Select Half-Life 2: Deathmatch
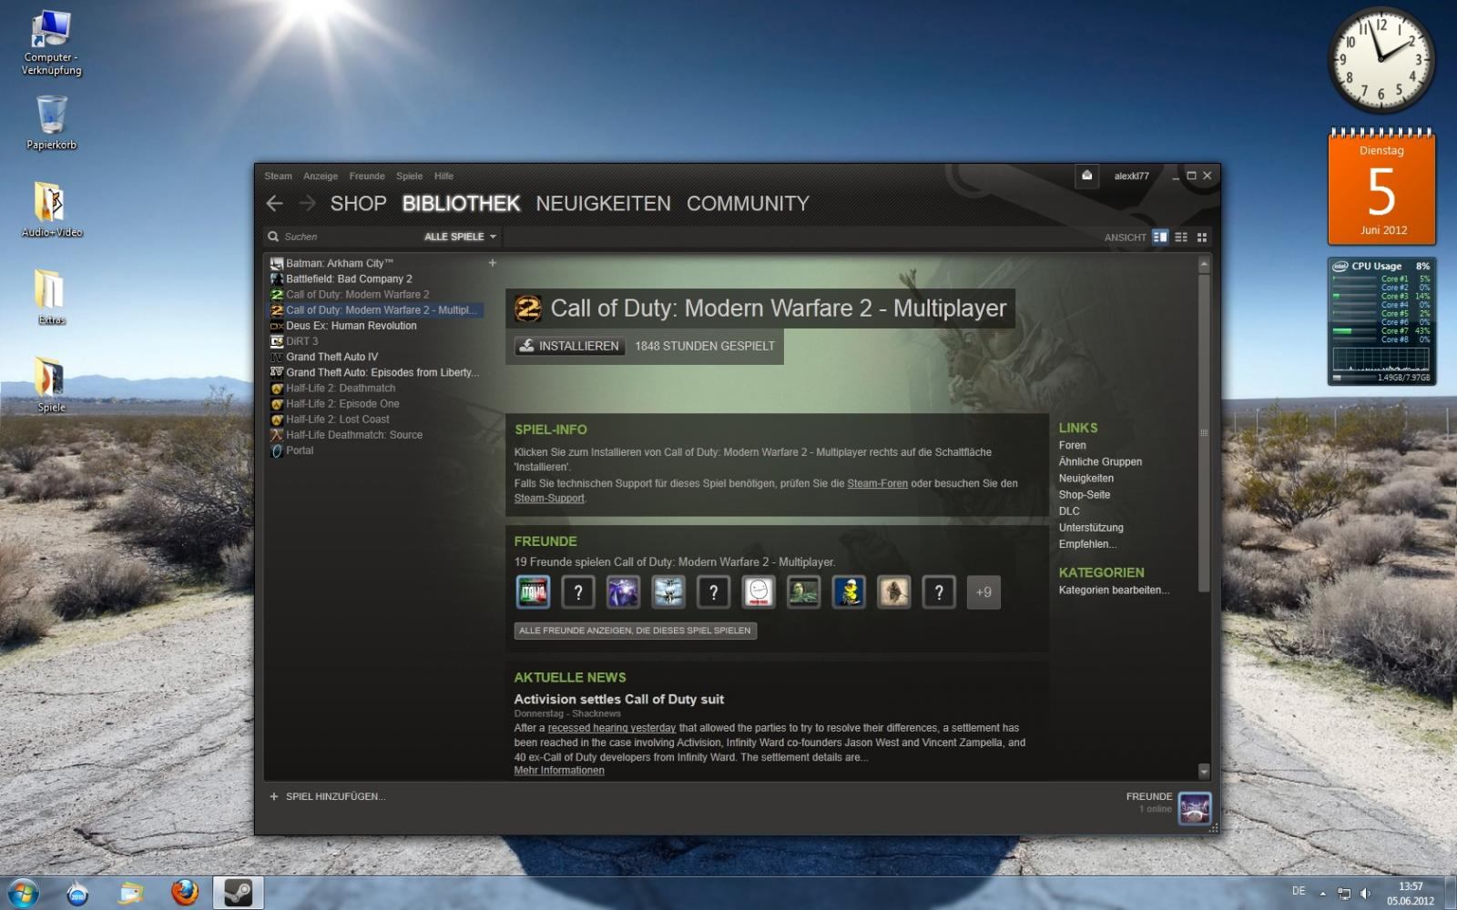The height and width of the screenshot is (910, 1457). coord(341,388)
